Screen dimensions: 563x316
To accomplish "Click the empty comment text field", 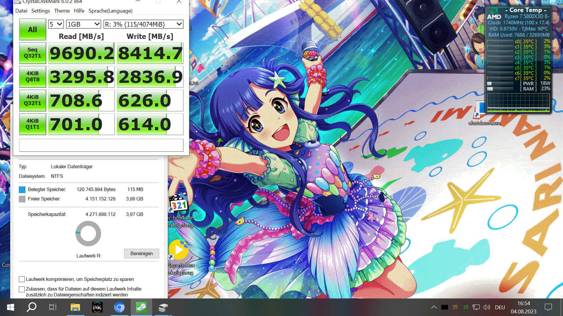I will click(101, 145).
